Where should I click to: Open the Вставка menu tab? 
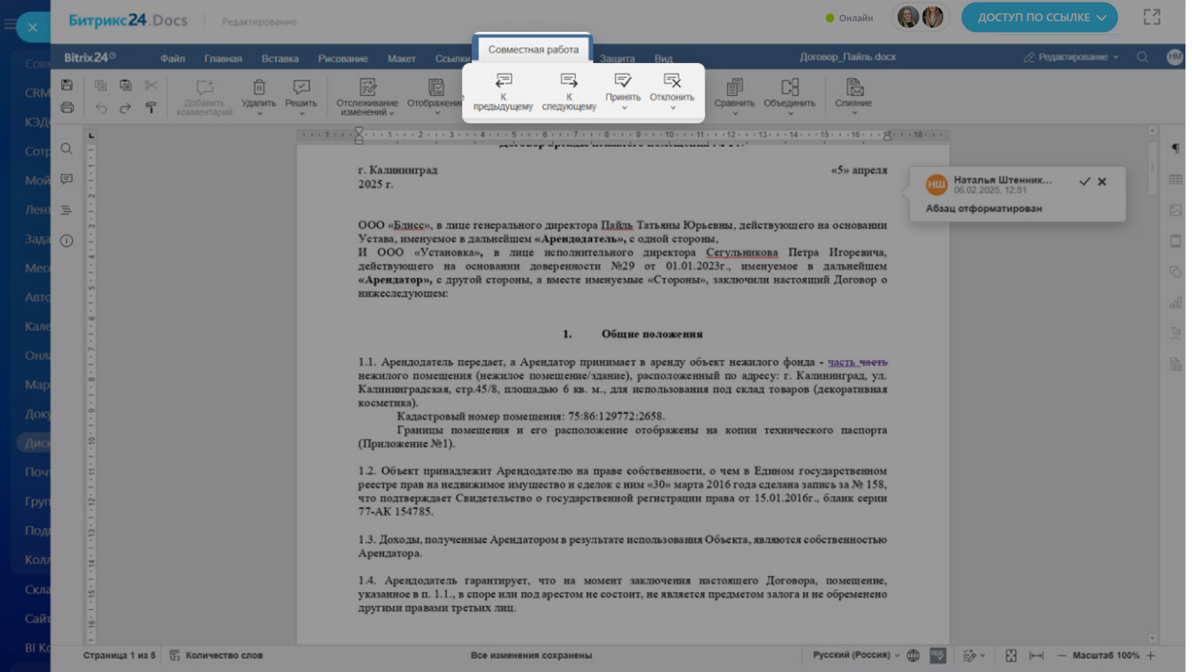click(280, 59)
